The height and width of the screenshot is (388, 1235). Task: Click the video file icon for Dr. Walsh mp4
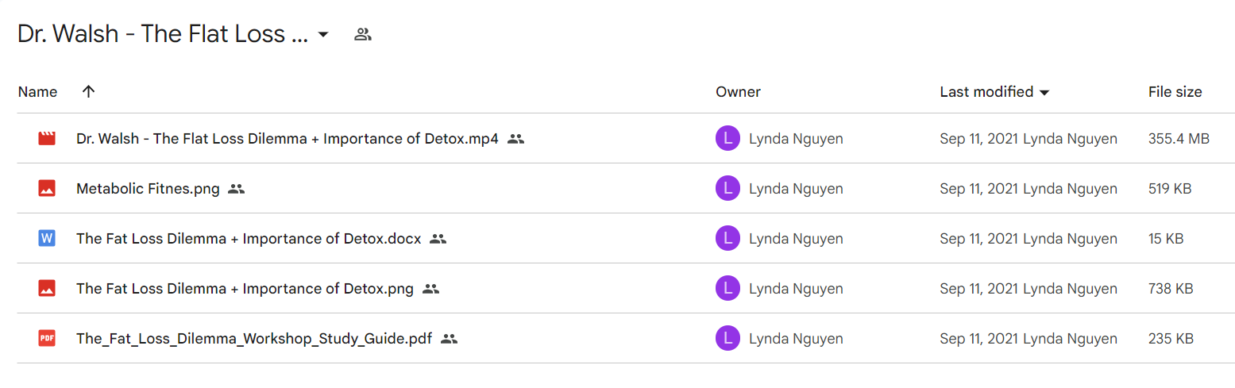point(47,139)
